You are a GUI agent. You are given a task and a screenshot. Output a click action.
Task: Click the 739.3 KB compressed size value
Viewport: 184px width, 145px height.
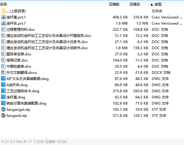[141, 48]
